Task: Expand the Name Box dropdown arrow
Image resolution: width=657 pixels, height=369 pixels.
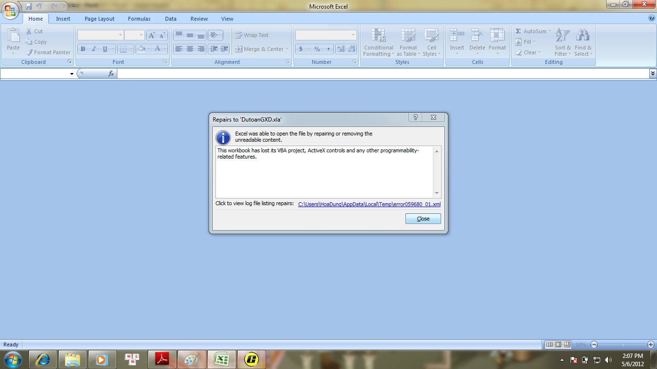Action: [72, 74]
